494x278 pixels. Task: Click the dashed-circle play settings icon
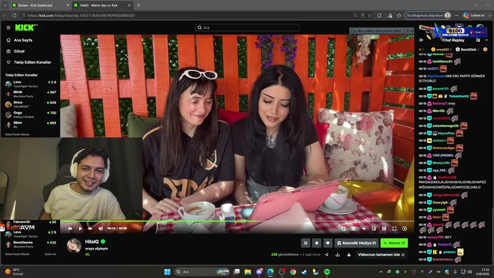tap(404, 229)
